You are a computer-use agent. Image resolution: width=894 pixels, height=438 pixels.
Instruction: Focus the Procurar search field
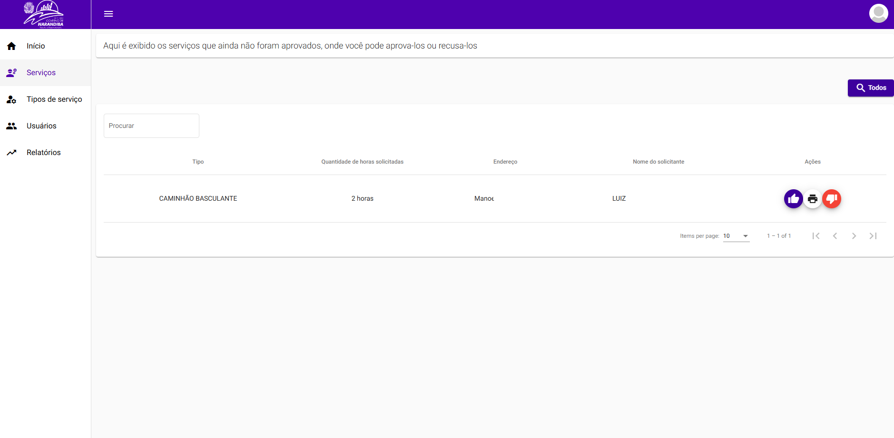tap(151, 126)
